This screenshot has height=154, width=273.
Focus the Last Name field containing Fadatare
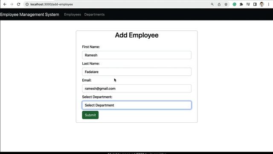136,72
